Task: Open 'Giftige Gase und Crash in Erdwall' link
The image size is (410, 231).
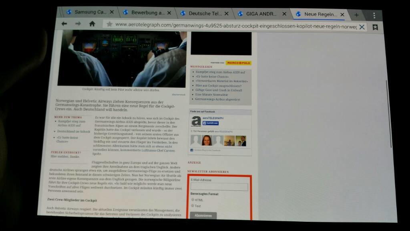Action: point(219,90)
